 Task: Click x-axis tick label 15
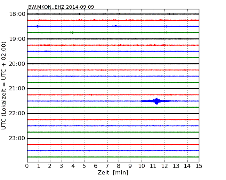(x=199, y=166)
